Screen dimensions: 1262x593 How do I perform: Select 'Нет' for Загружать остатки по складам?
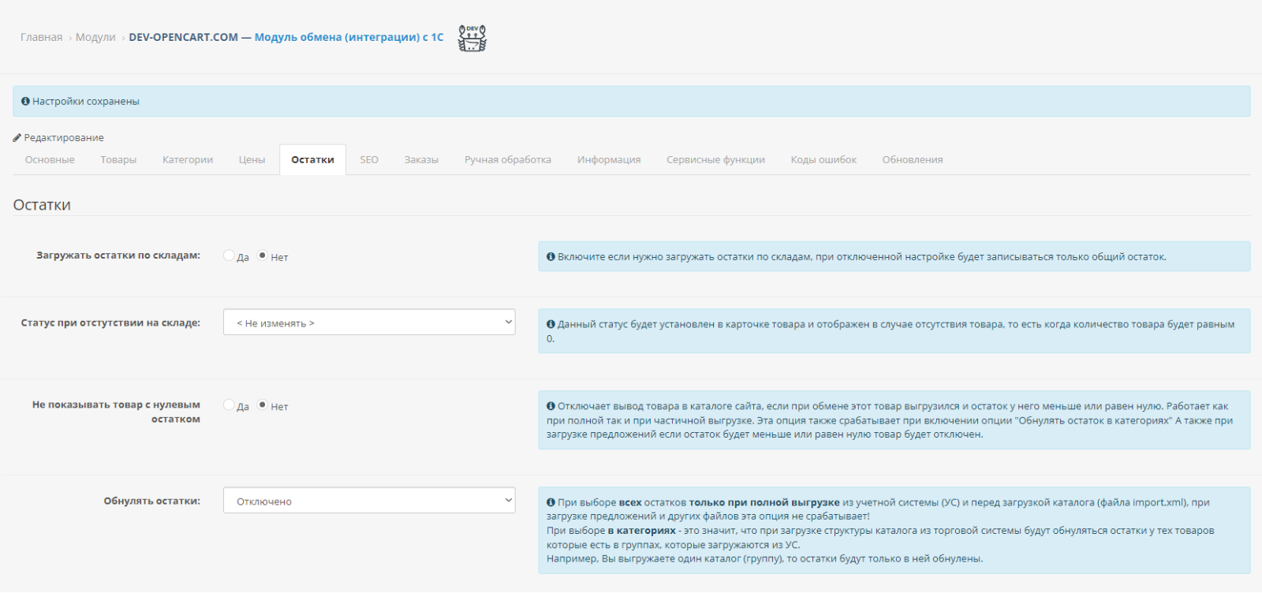click(x=263, y=255)
